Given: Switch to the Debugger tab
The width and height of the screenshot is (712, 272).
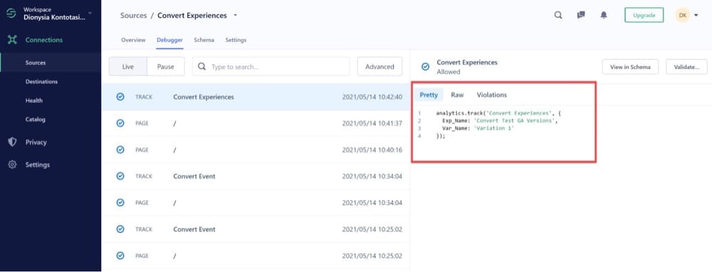Looking at the screenshot, I should pos(170,40).
